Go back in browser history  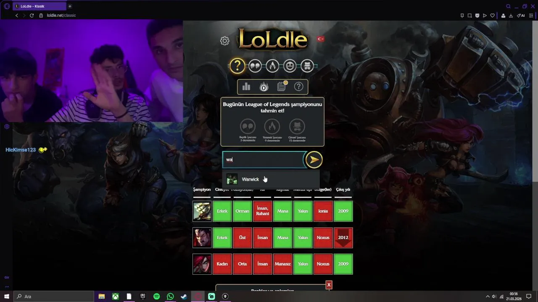click(x=17, y=16)
